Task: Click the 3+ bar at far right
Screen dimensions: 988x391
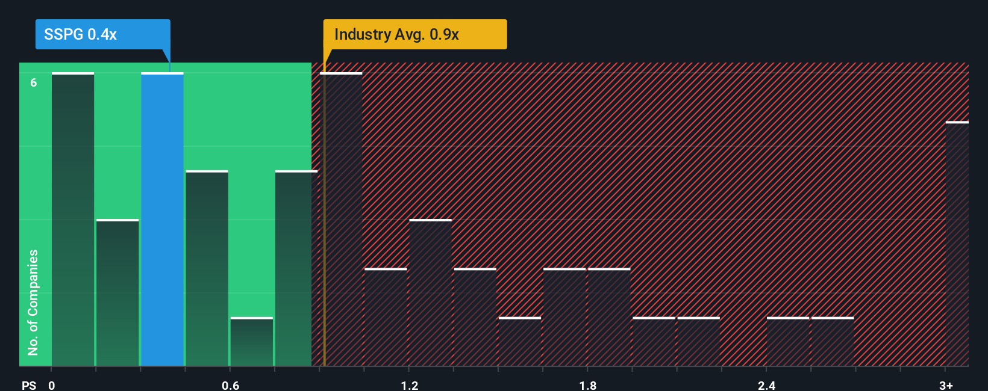Action: [x=957, y=244]
